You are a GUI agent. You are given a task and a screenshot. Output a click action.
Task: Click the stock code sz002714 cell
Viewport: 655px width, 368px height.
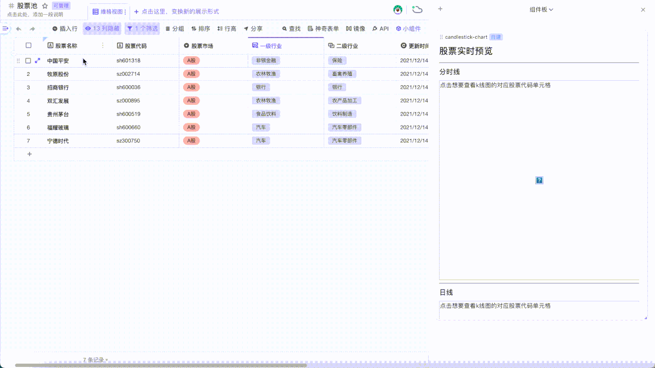coord(144,74)
